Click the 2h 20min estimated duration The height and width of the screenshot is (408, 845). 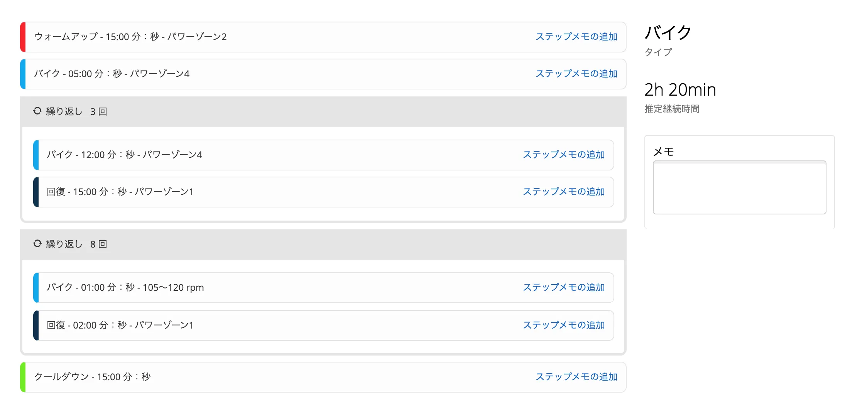pyautogui.click(x=680, y=89)
